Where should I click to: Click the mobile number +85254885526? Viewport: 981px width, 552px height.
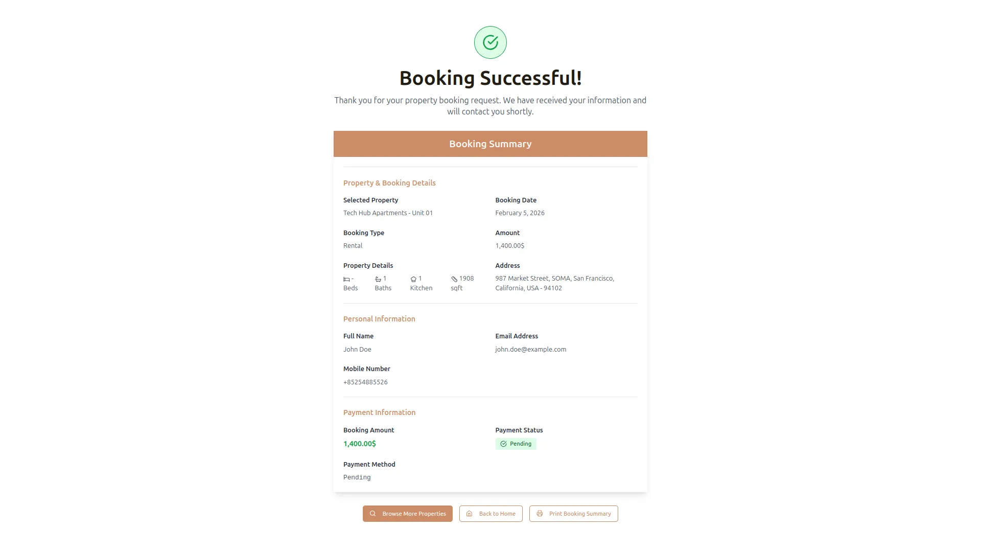(x=365, y=382)
